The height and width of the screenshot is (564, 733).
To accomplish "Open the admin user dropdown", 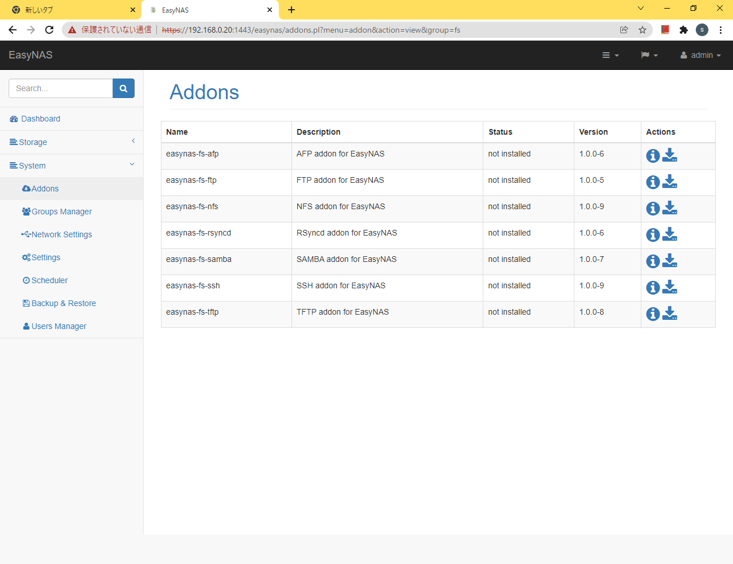I will point(700,55).
